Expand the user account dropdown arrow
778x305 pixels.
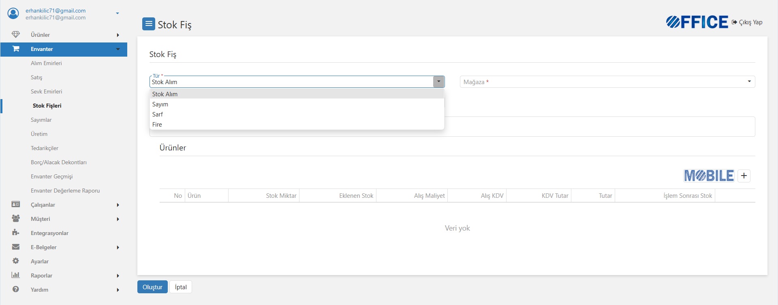(x=118, y=14)
